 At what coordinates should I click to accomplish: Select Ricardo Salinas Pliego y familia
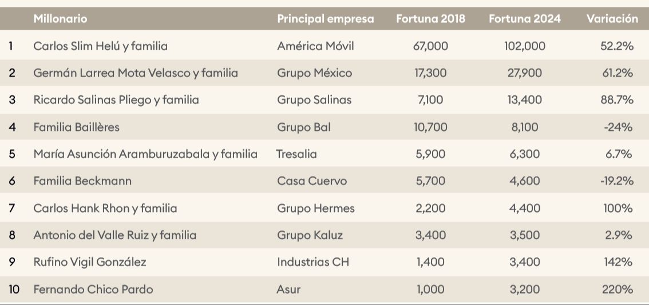pos(116,100)
